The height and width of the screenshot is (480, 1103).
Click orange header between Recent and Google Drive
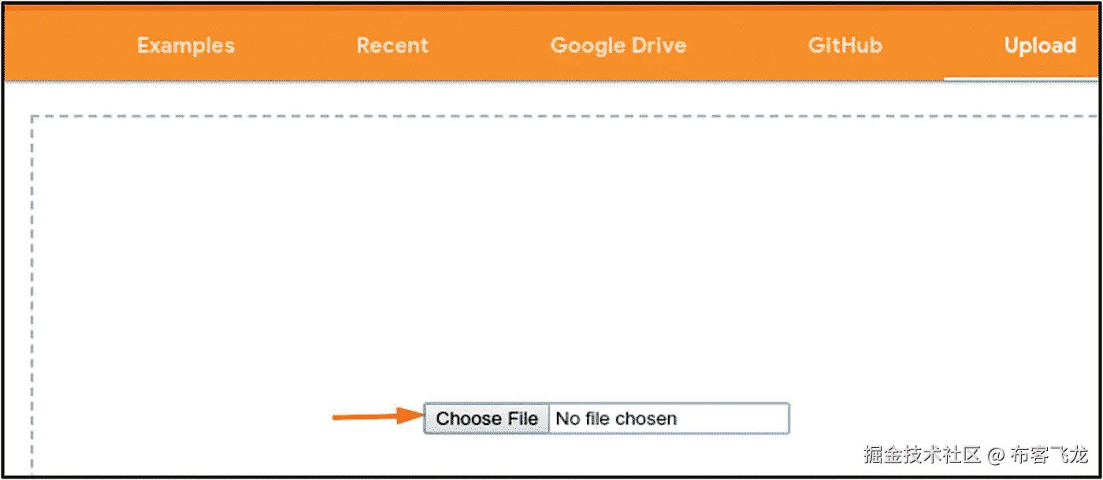tap(488, 46)
